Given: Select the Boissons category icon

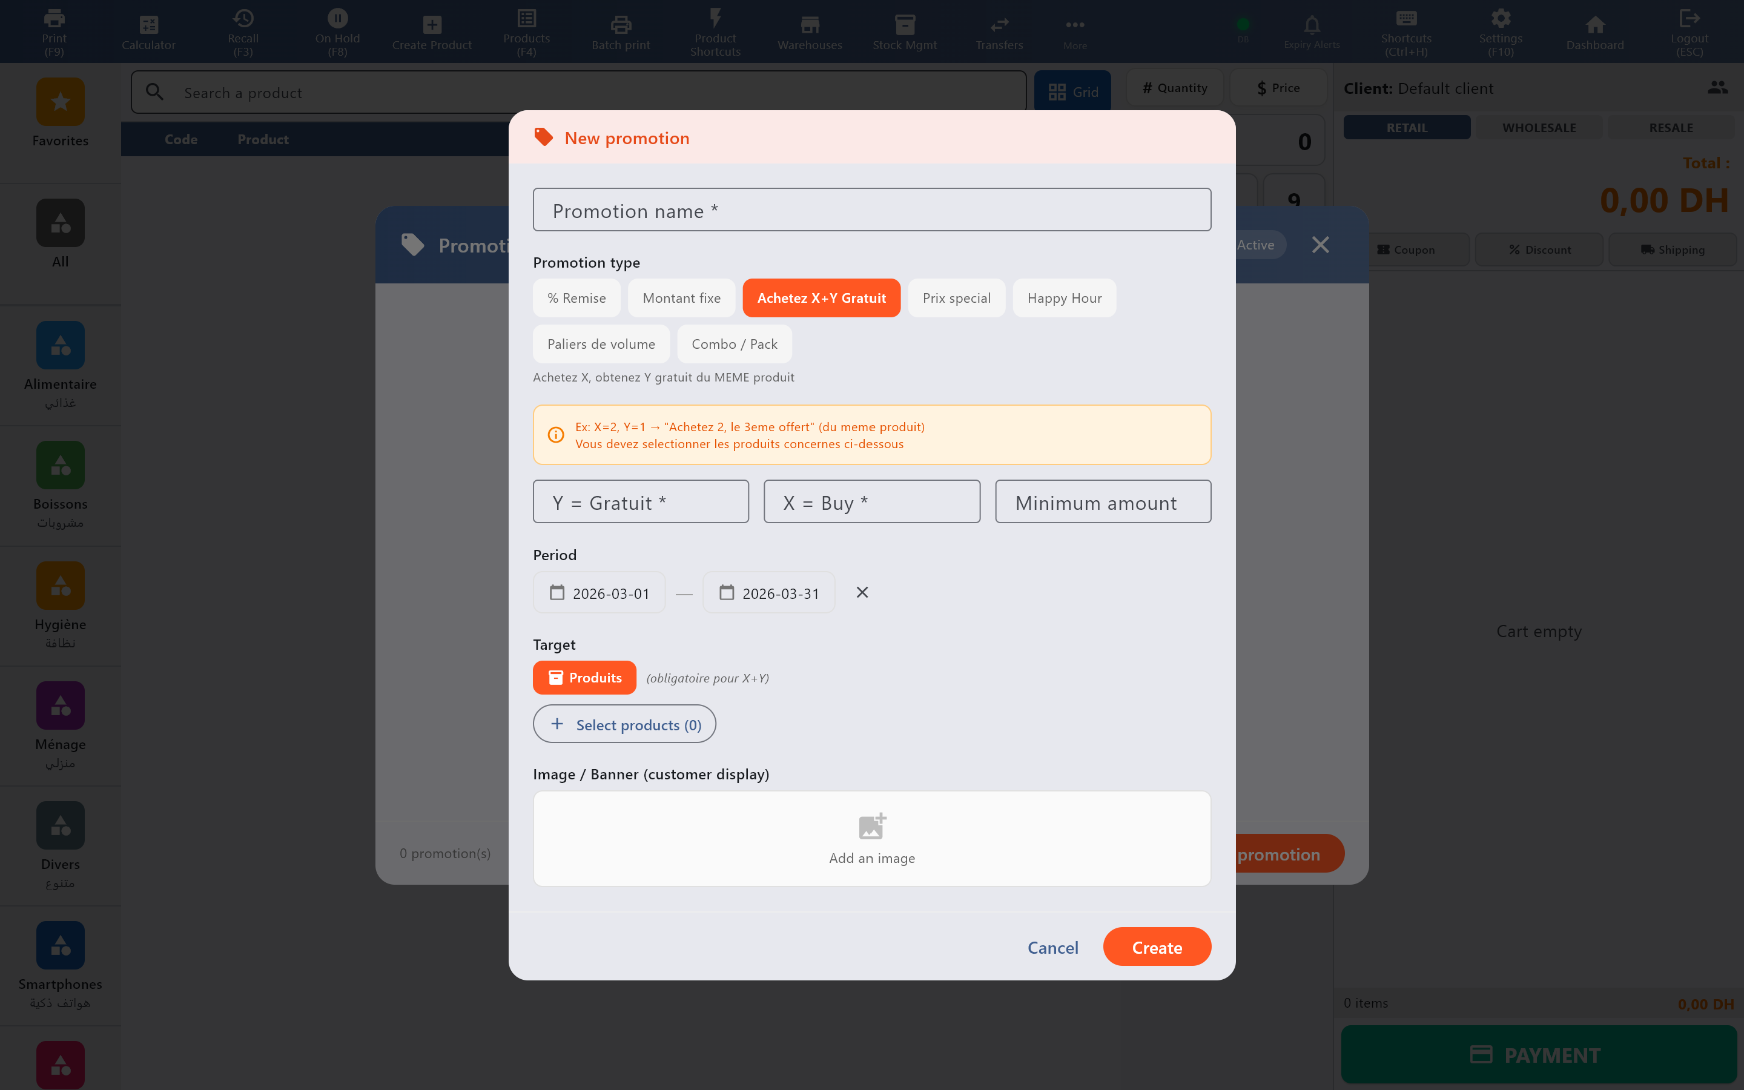Looking at the screenshot, I should [x=61, y=466].
